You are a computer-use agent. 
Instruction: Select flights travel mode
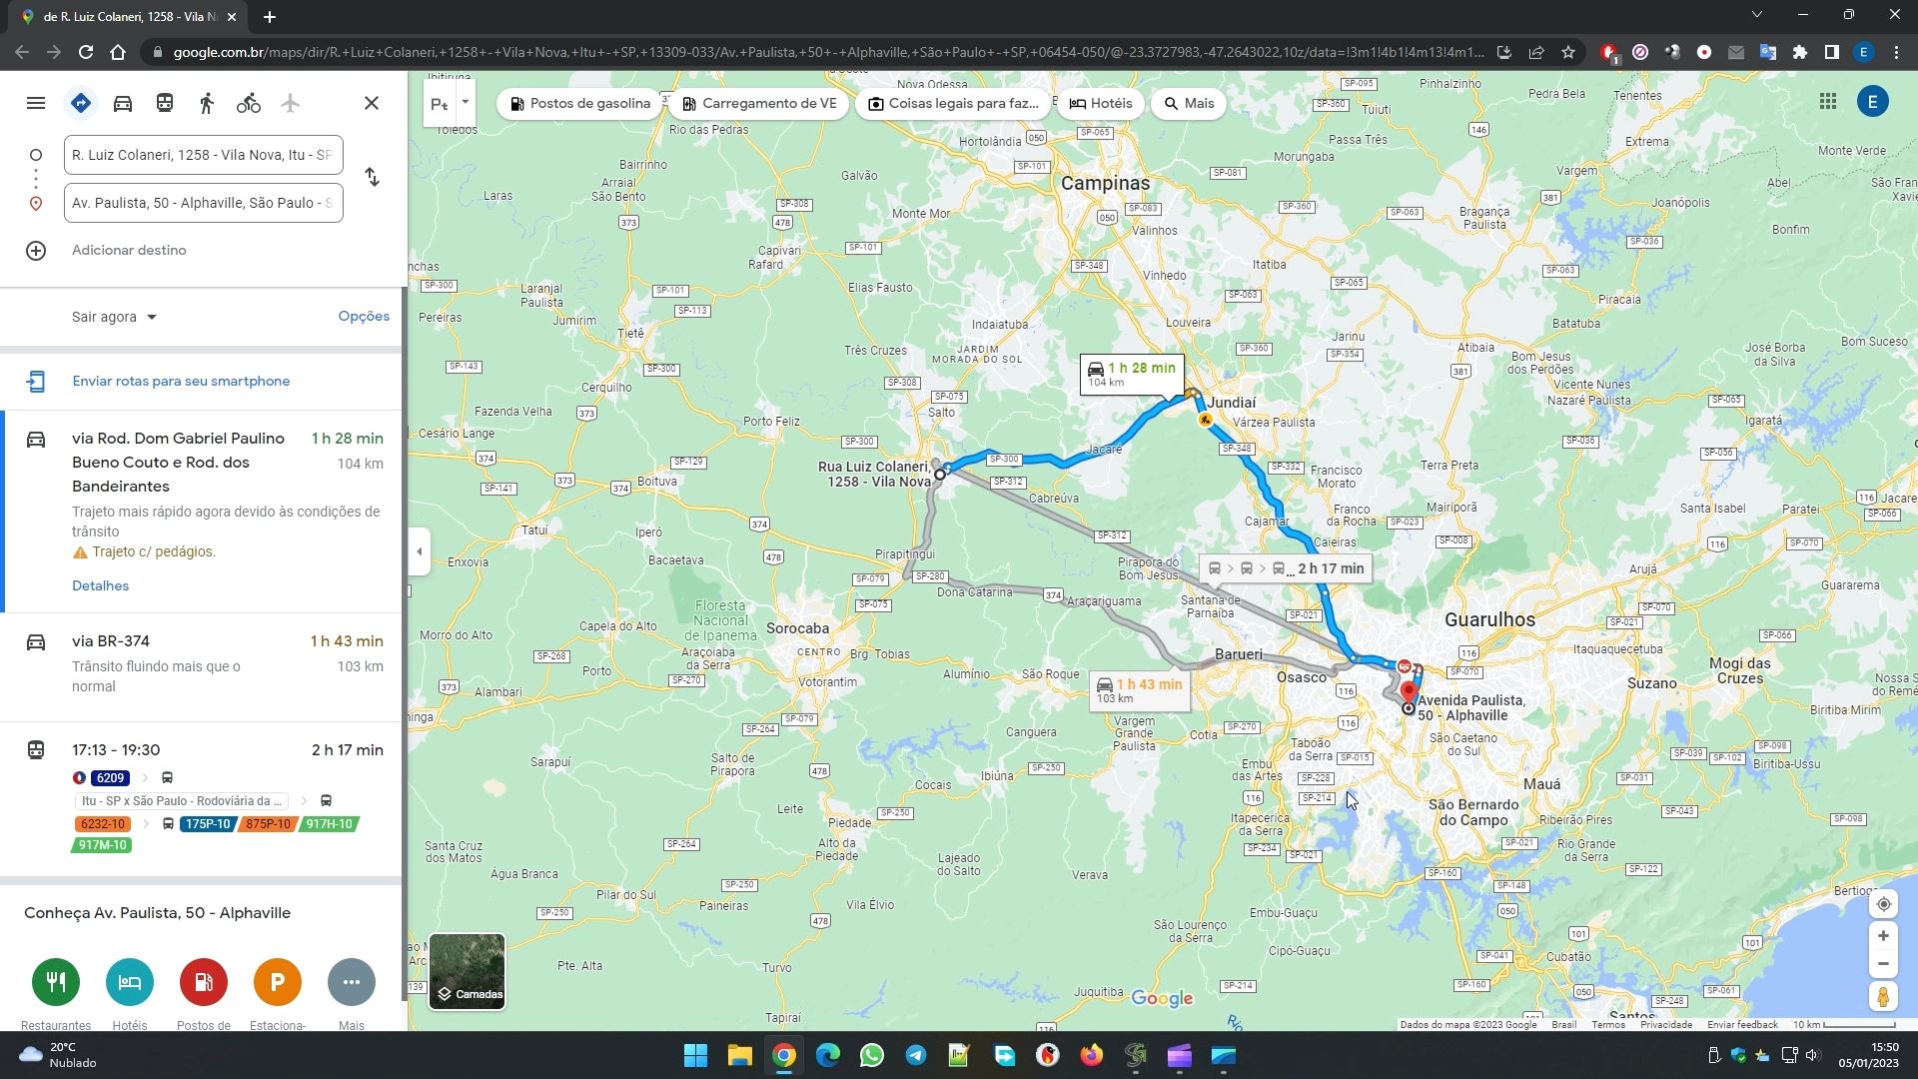click(291, 103)
